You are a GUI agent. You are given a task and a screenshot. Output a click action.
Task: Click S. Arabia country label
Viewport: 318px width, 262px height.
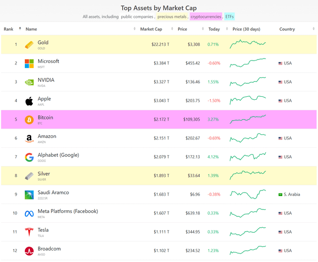pos(292,195)
